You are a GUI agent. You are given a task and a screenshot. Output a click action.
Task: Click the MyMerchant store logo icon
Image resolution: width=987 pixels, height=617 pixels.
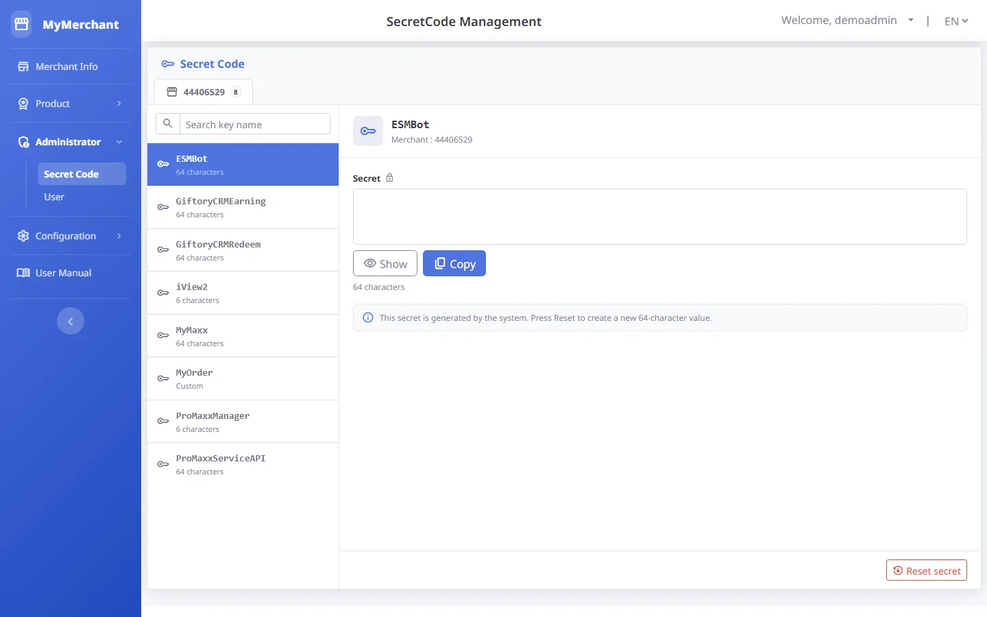click(21, 24)
